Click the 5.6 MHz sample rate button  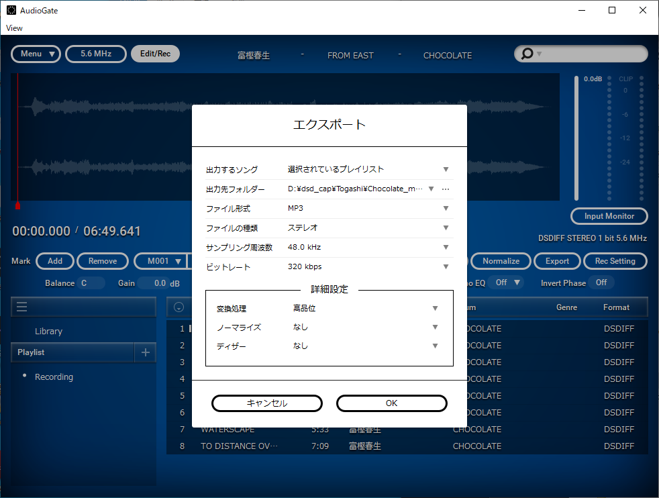96,54
